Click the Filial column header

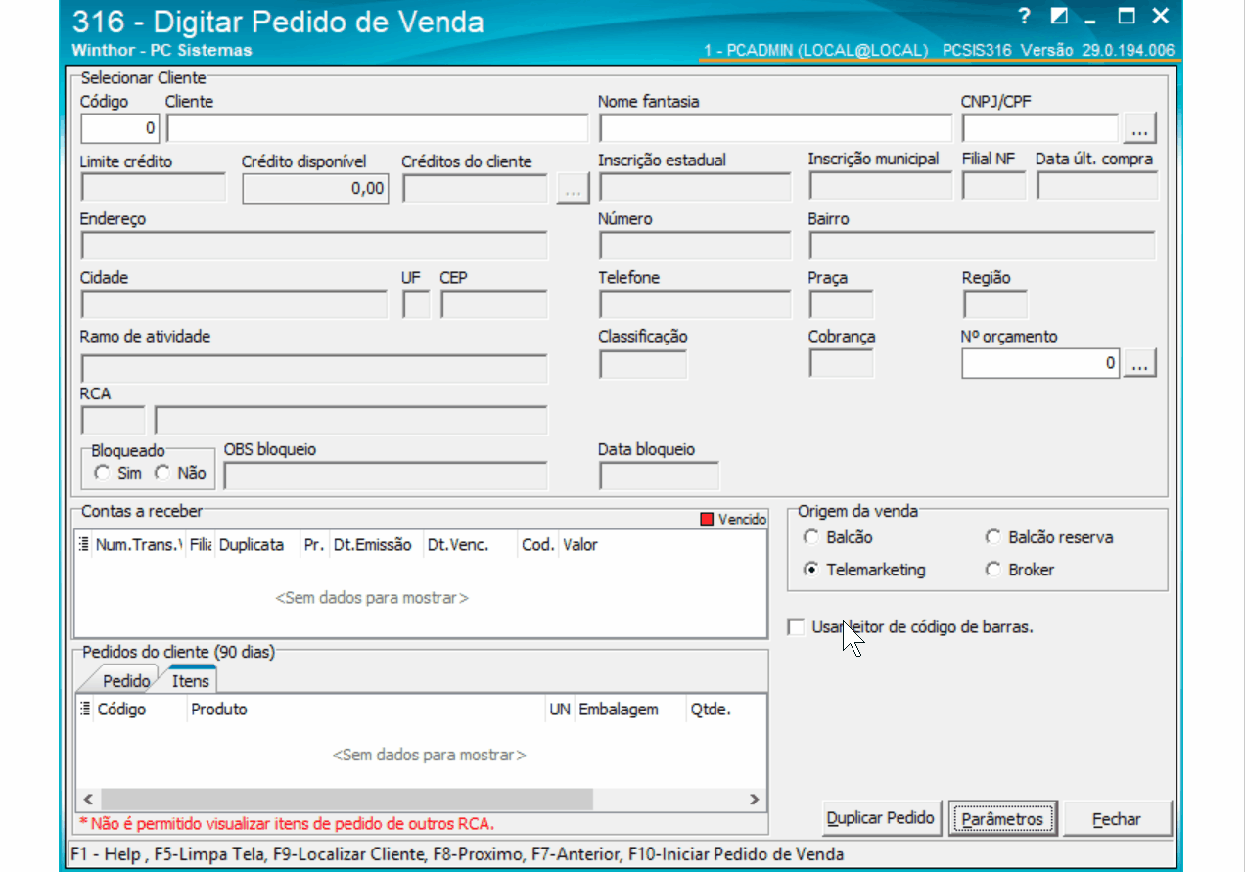(201, 545)
